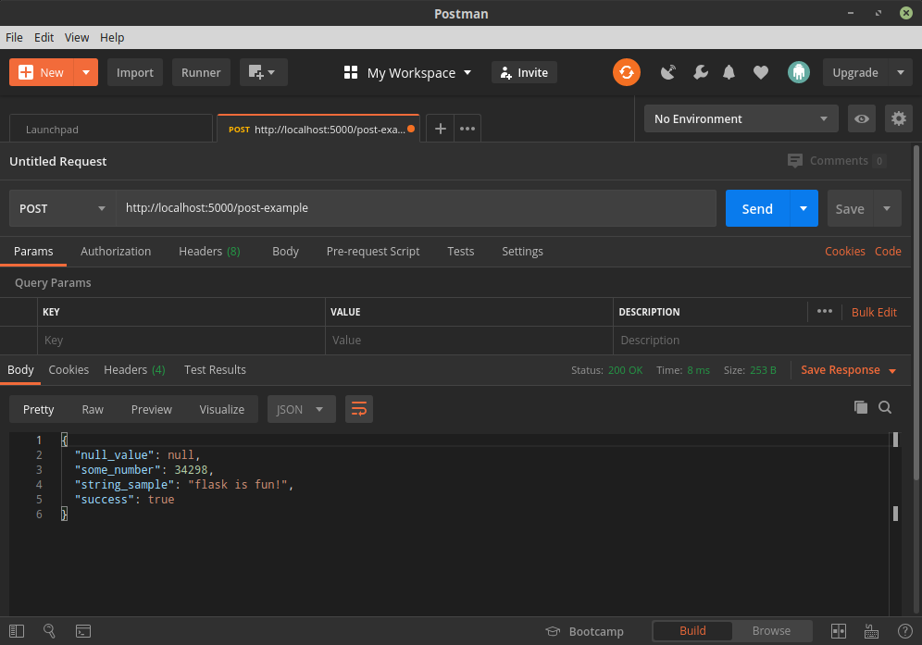922x645 pixels.
Task: Switch to response Cookies tab
Action: click(69, 370)
